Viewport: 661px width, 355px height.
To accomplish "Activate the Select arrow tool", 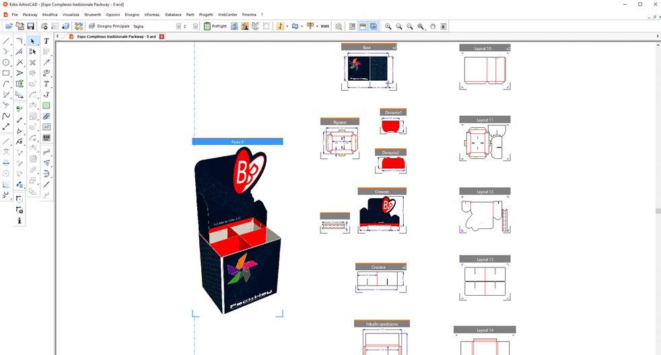I will (x=32, y=41).
